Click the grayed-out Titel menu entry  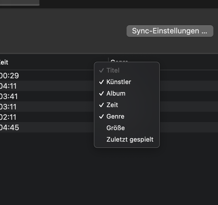coord(113,71)
